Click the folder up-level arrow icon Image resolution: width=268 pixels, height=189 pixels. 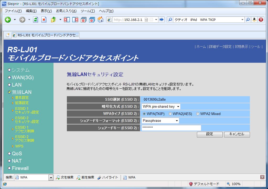[53, 20]
